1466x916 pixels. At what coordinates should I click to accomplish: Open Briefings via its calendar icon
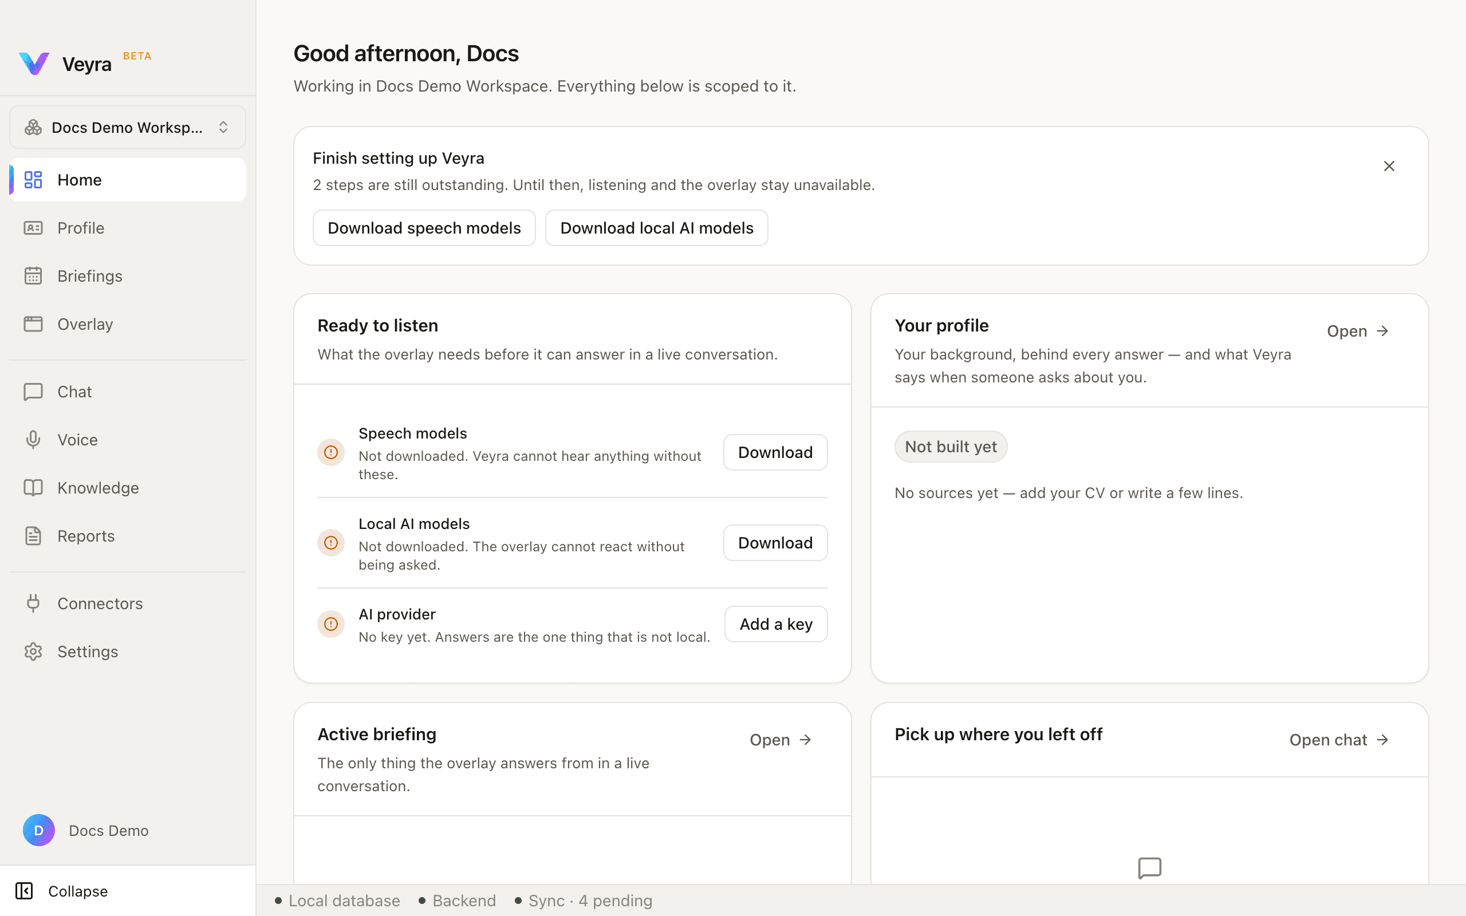point(33,275)
